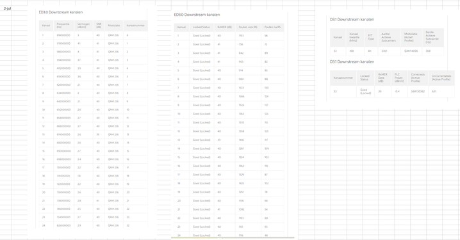Image resolution: width=460 pixels, height=240 pixels.
Task: Click the Fouten voor RS value 905
Action: point(241,61)
